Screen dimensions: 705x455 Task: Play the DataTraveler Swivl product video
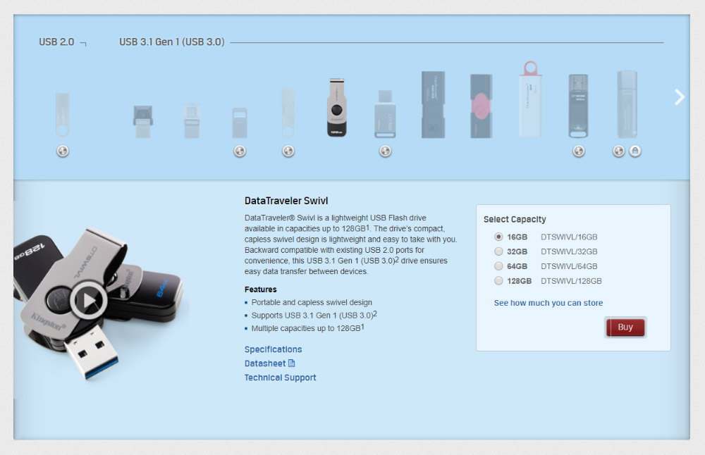click(x=88, y=301)
